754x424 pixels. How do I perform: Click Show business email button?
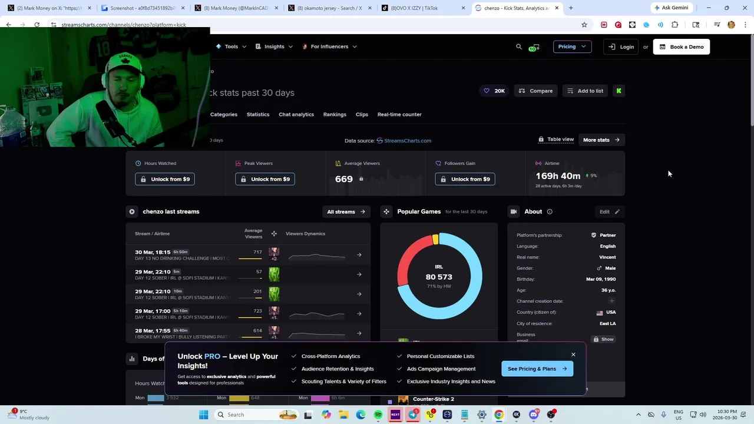click(603, 339)
